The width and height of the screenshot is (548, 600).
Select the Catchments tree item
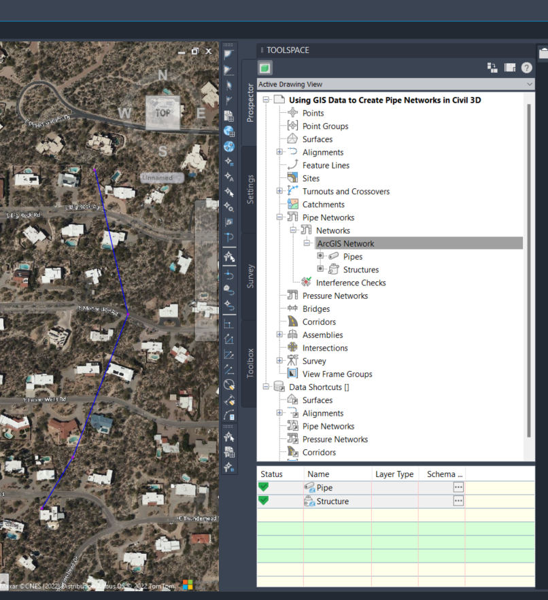[x=323, y=205]
